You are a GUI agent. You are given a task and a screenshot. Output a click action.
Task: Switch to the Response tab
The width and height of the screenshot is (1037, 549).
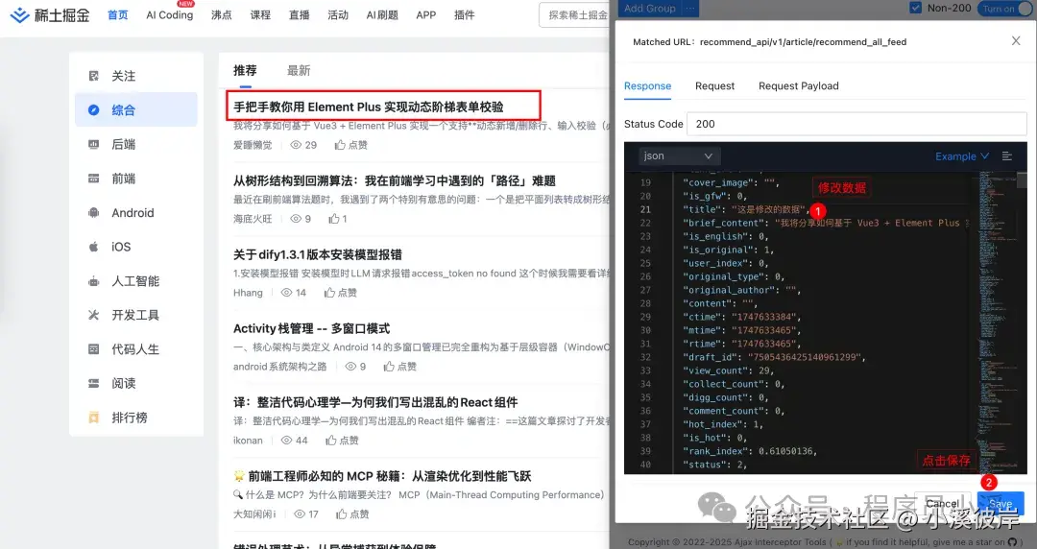point(647,86)
